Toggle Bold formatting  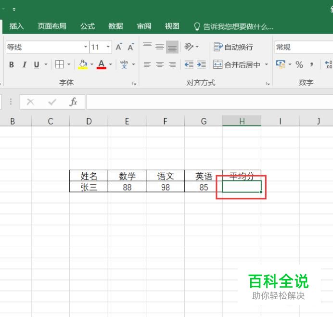12,64
